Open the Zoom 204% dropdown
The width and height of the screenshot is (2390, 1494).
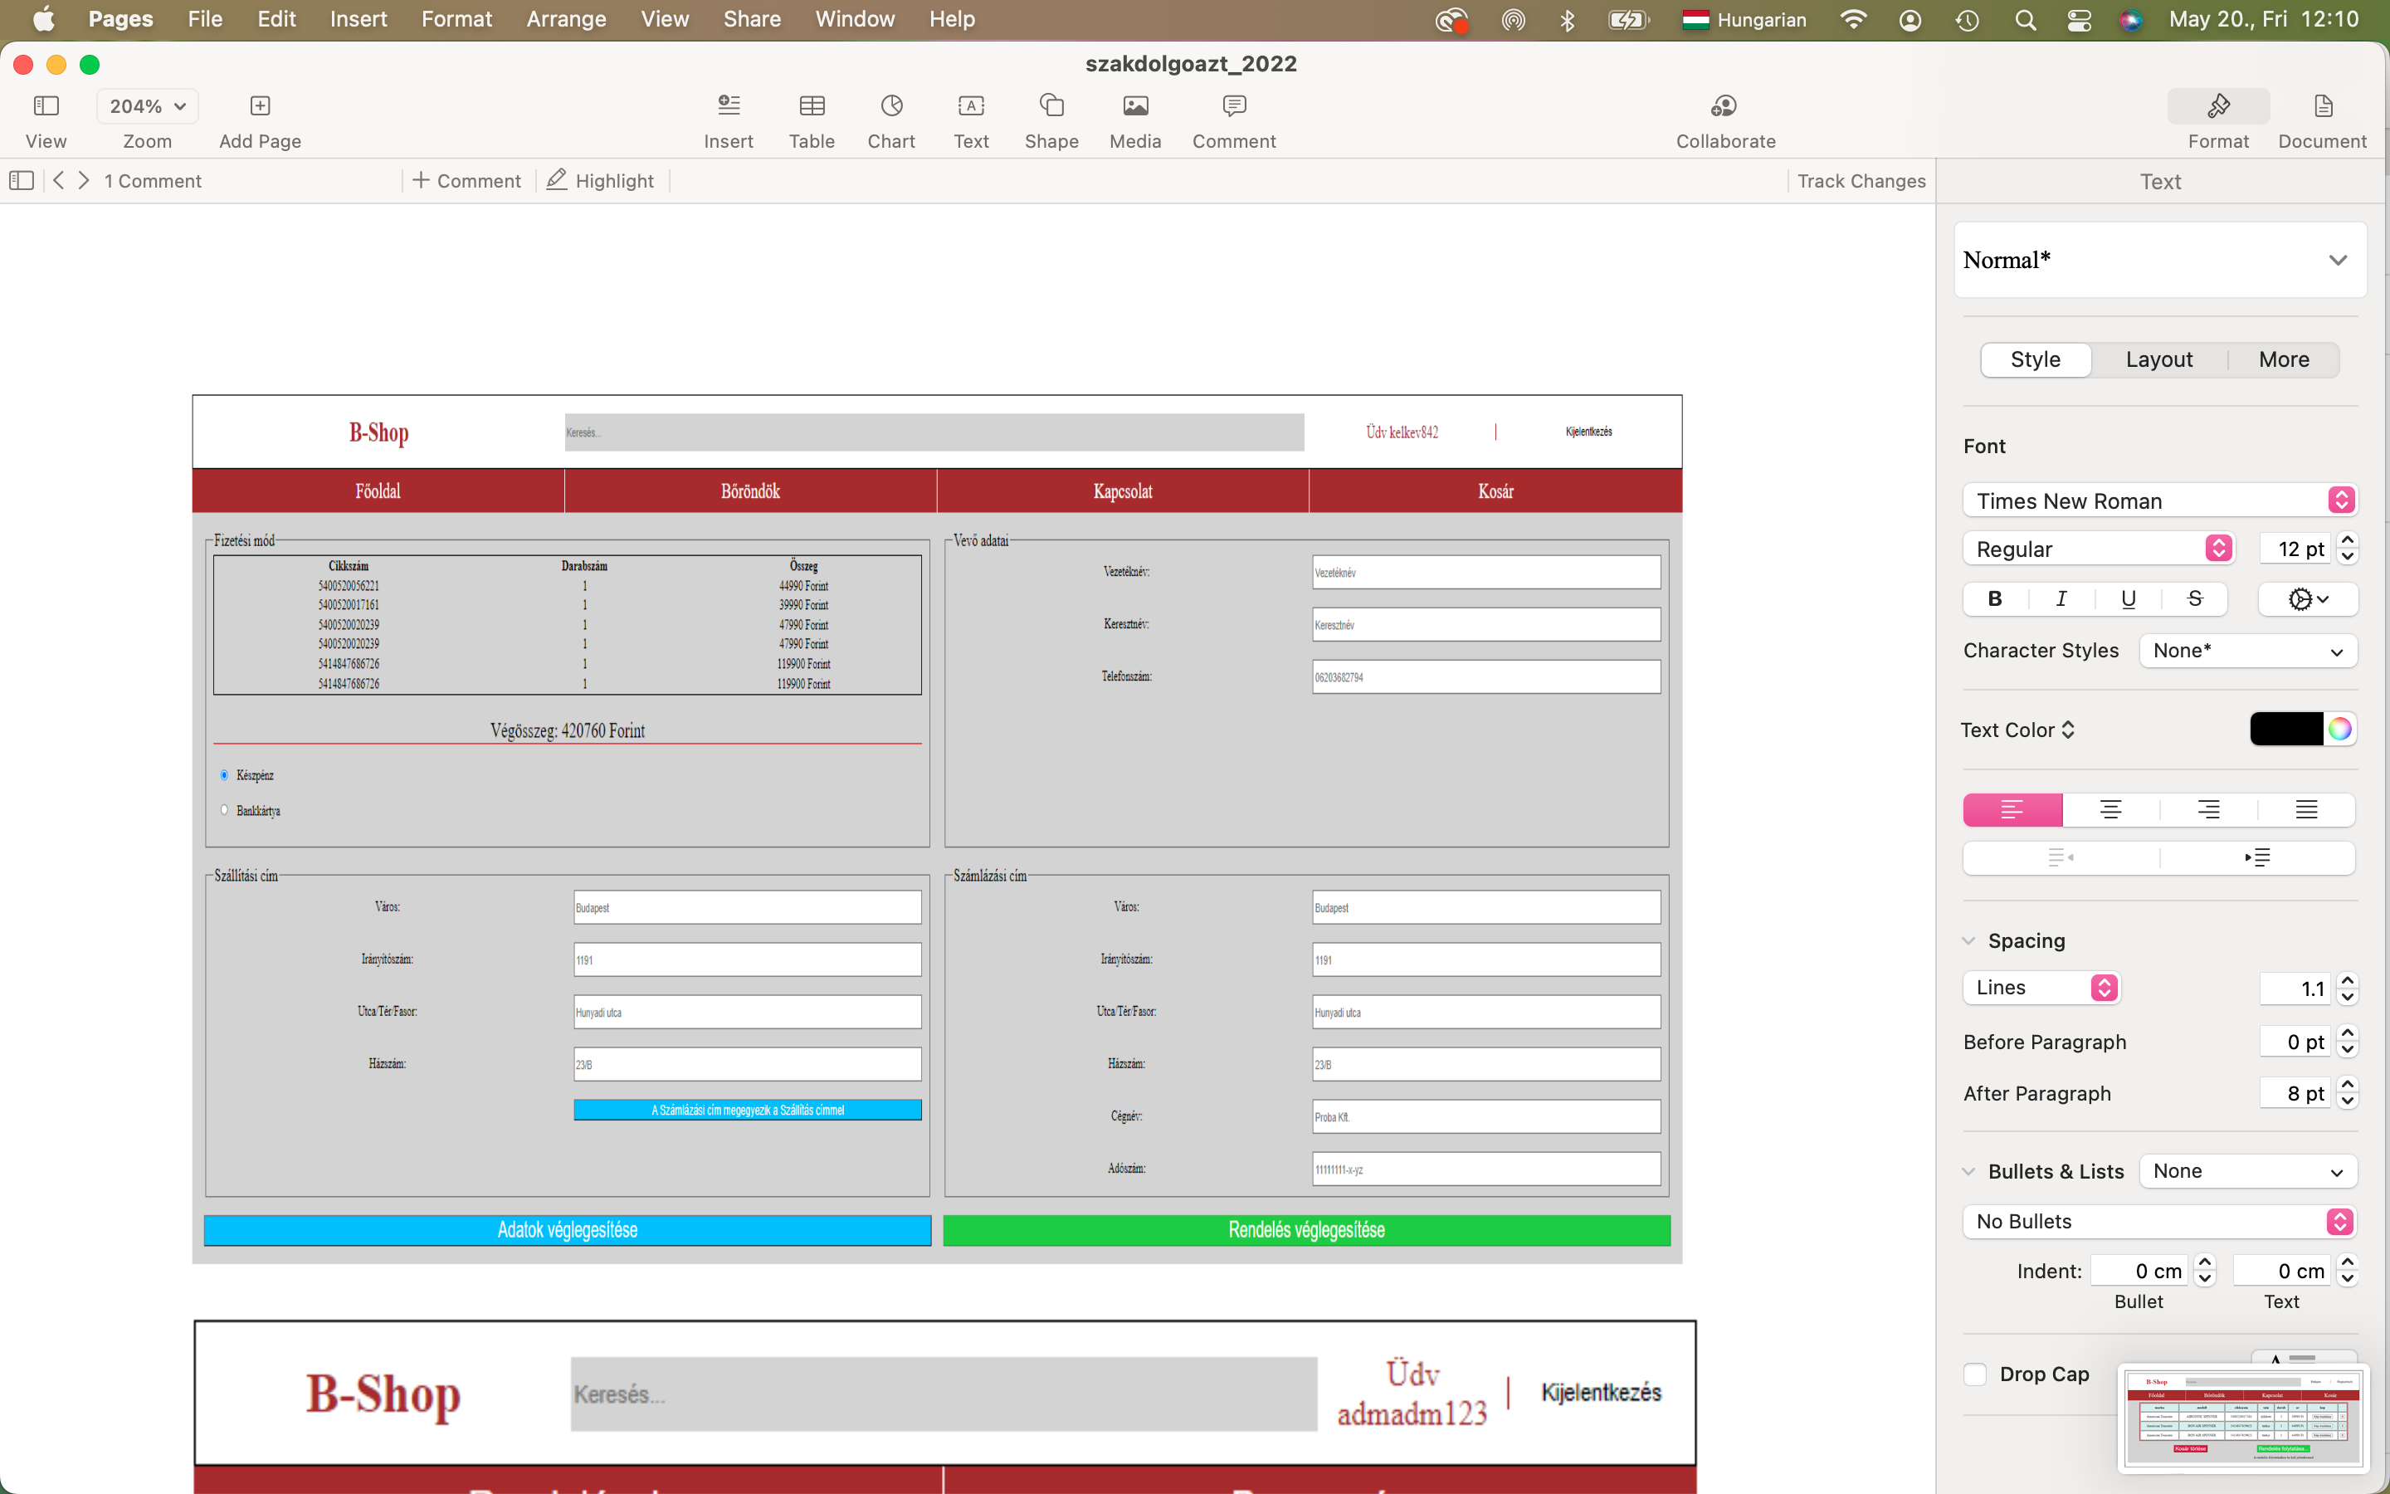coord(147,105)
